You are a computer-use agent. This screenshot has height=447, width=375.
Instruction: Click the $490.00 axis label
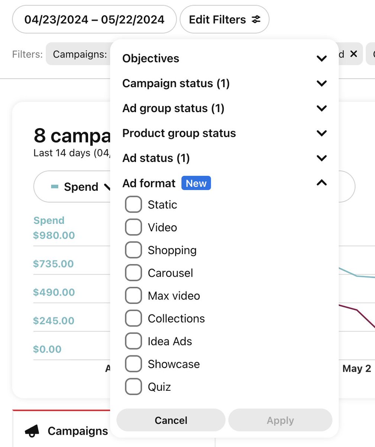[54, 292]
